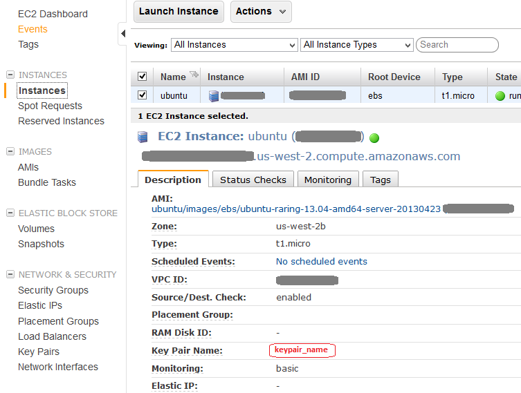Open the No scheduled events link
521x393 pixels.
321,262
